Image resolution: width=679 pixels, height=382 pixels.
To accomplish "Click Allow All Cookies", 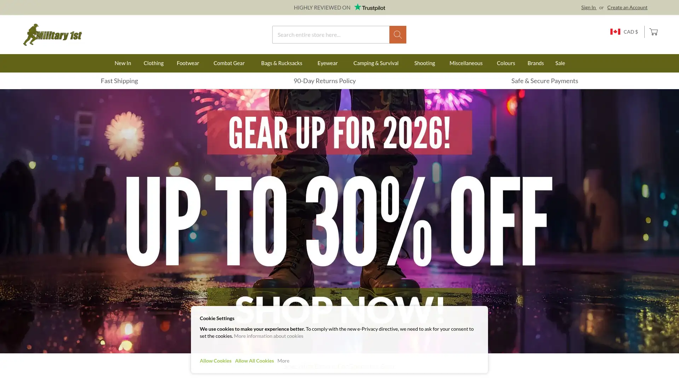I will (x=254, y=361).
